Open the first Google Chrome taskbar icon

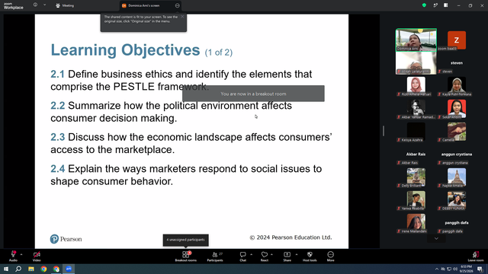(43, 269)
